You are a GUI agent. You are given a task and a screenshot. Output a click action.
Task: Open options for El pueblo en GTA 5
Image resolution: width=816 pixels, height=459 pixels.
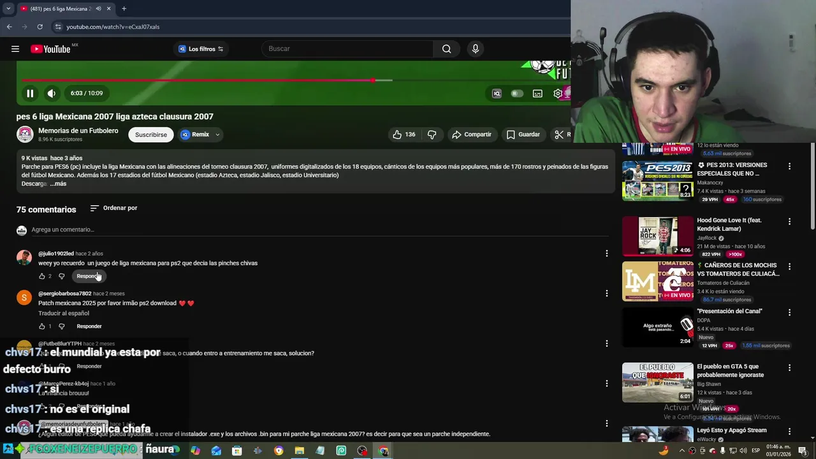pos(789,368)
